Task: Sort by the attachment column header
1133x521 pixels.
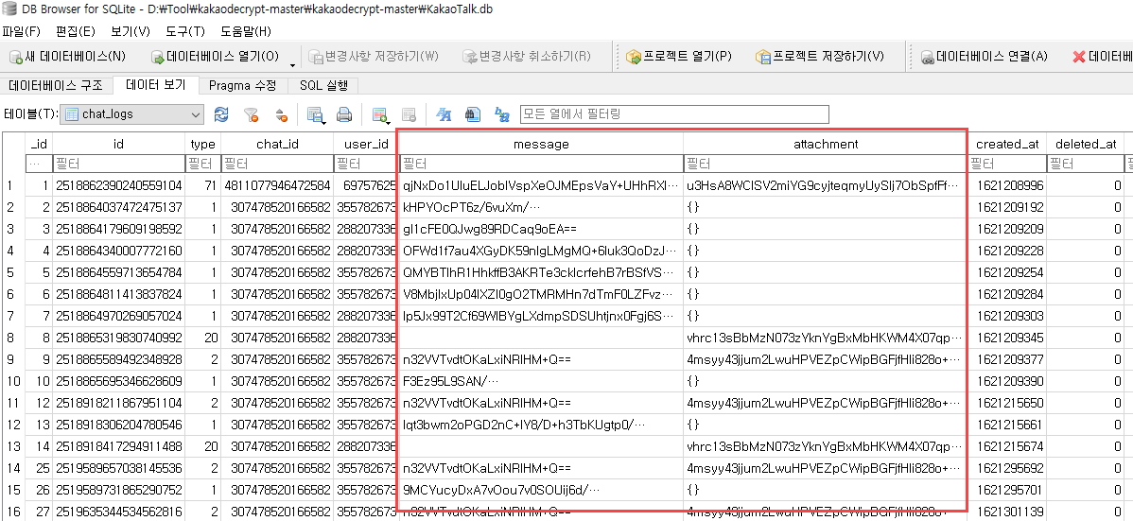Action: (826, 144)
